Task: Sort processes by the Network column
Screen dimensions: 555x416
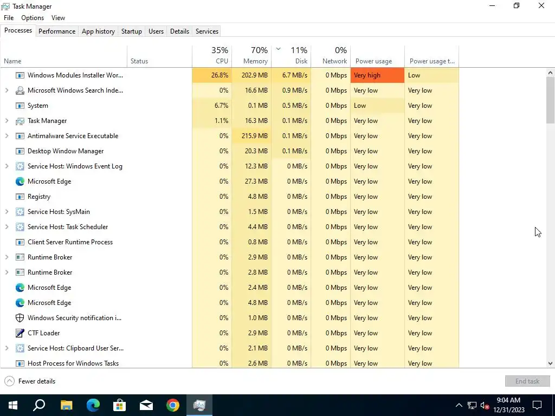Action: (x=331, y=56)
